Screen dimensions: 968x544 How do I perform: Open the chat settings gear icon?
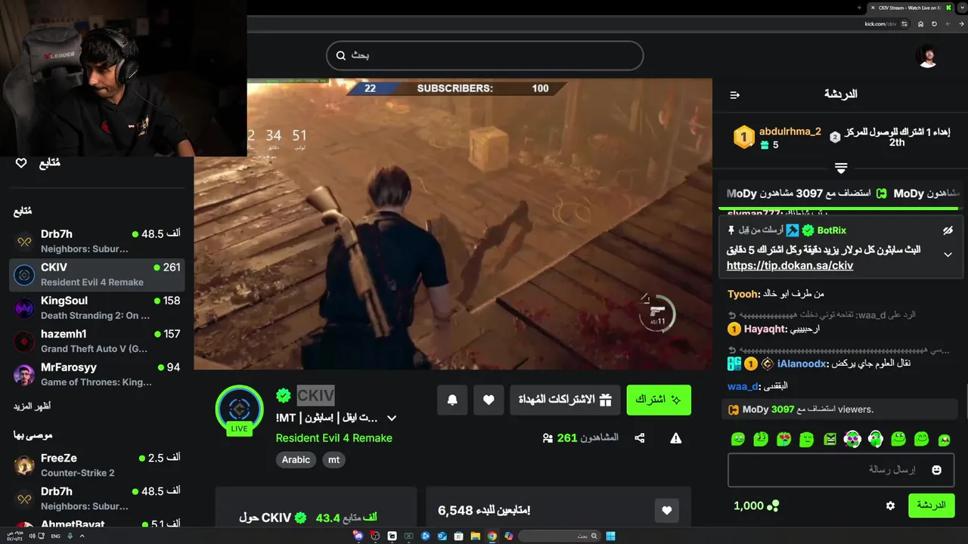pyautogui.click(x=890, y=505)
